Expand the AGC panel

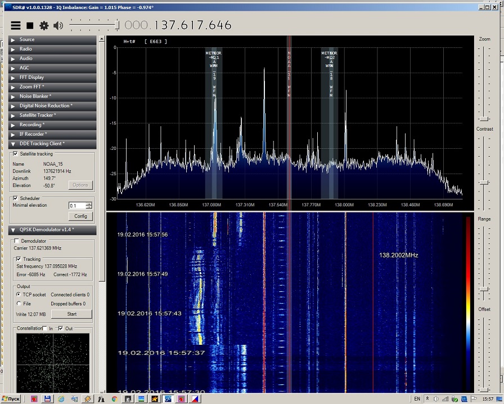(x=52, y=68)
